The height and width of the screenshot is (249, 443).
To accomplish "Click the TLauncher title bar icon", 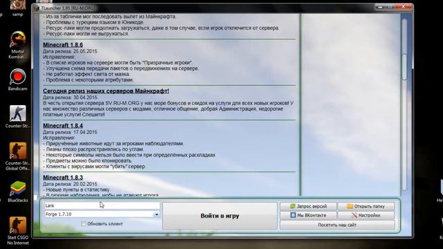I will (x=37, y=8).
